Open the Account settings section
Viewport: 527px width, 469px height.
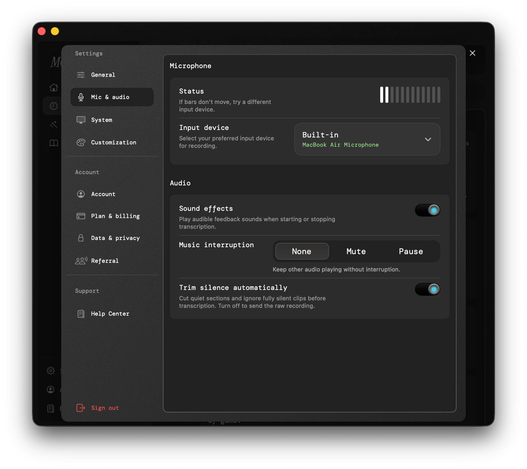[x=103, y=194]
